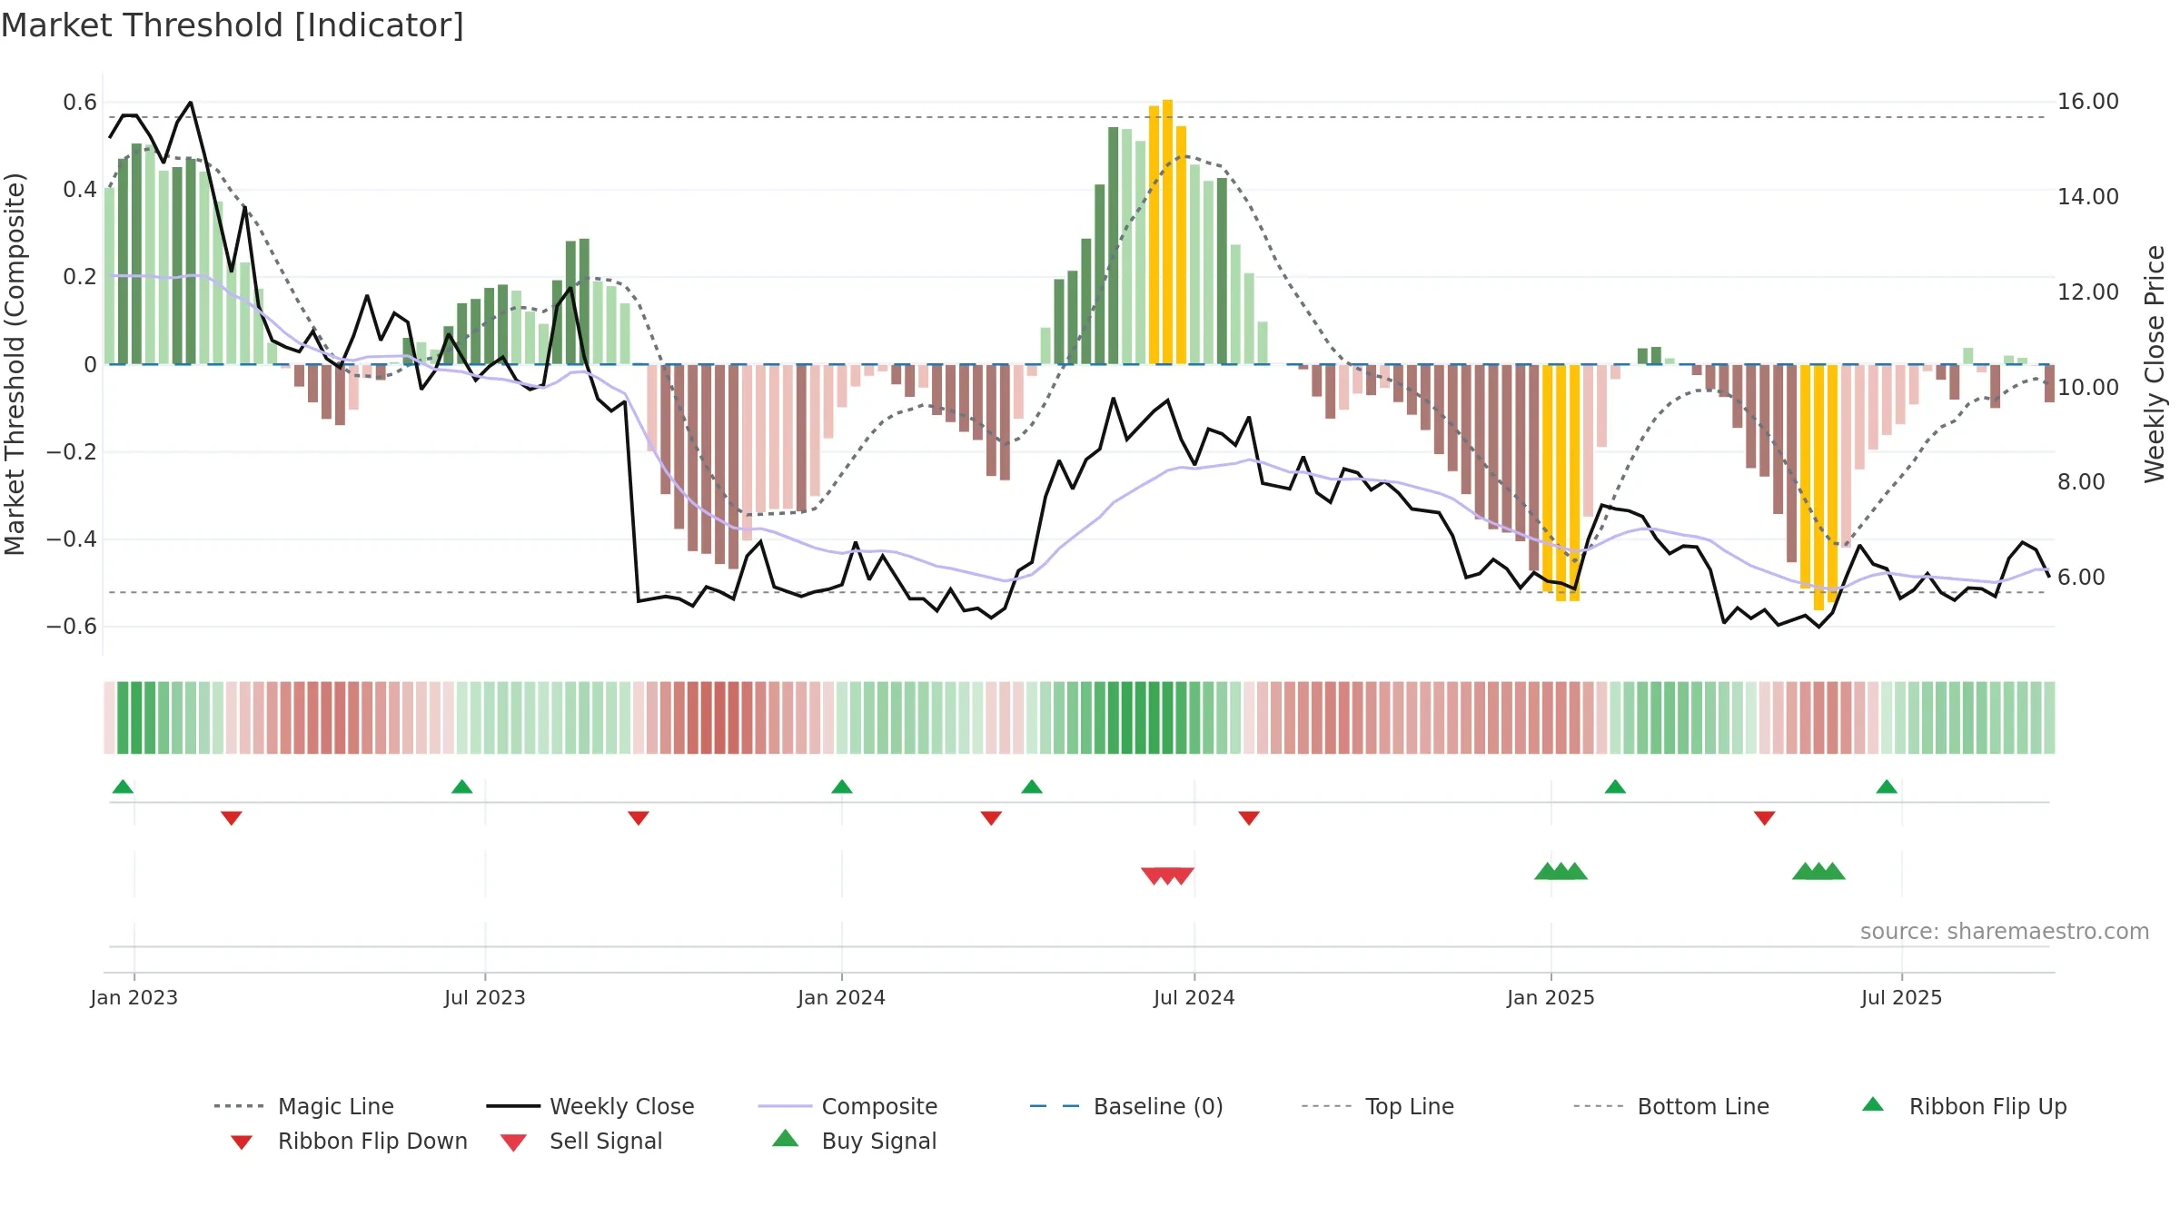The width and height of the screenshot is (2180, 1226).
Task: Click the ribbon flip up marker before Jul 2025
Action: (1887, 786)
